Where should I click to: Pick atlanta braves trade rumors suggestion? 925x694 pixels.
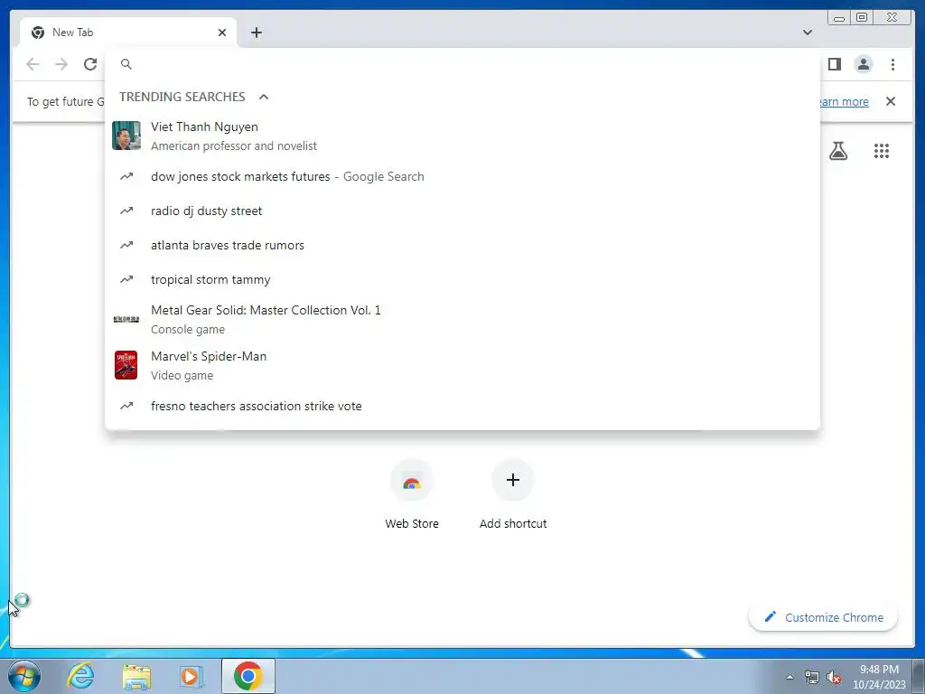(462, 245)
